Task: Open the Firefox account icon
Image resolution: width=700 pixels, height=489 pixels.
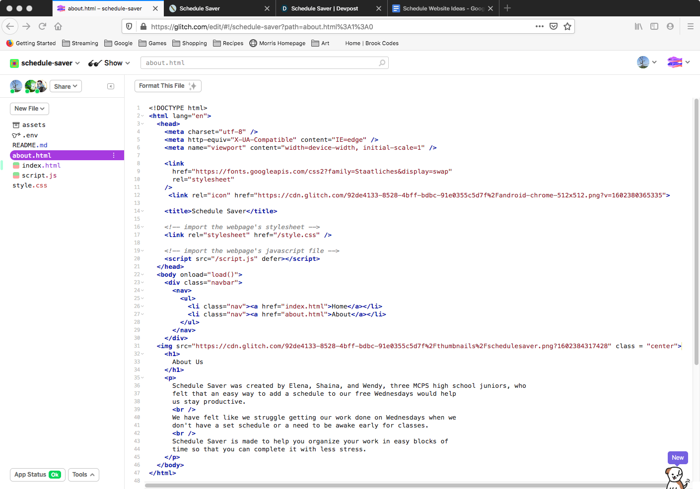Action: (x=670, y=26)
